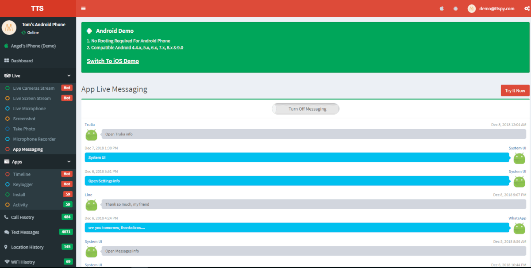531x268 pixels.
Task: Click the circle icon beside Live Cameras Stream
Action: point(8,88)
